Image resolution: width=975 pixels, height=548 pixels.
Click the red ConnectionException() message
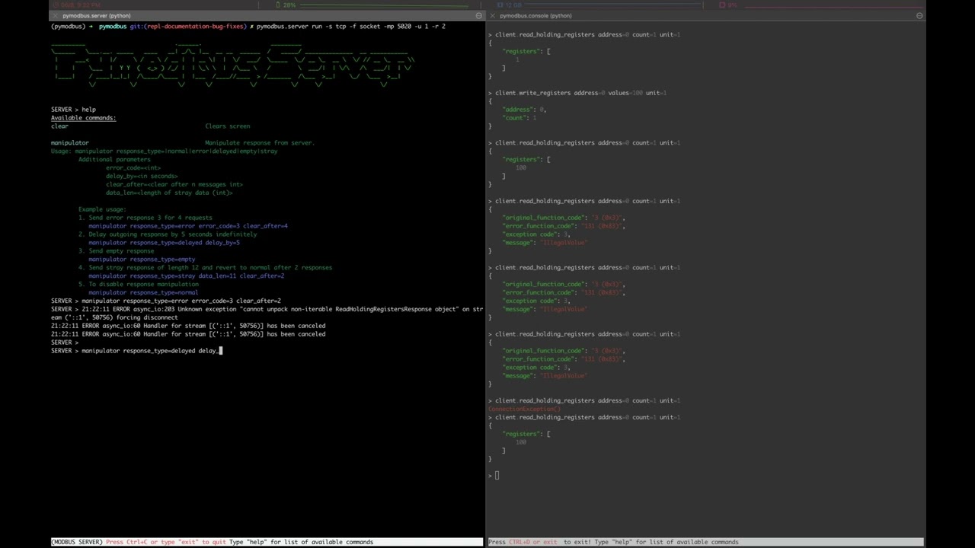(x=524, y=409)
